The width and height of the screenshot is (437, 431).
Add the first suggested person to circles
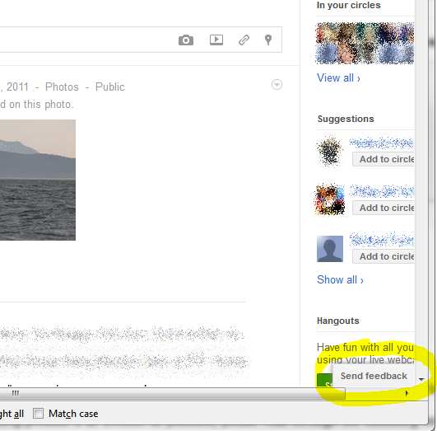[384, 159]
